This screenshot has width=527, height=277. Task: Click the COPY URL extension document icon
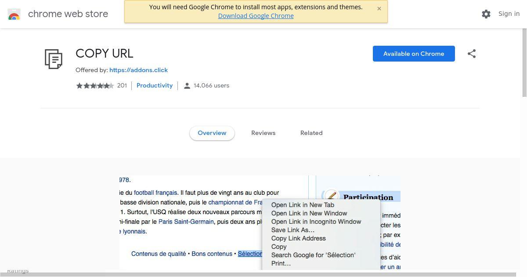point(54,59)
